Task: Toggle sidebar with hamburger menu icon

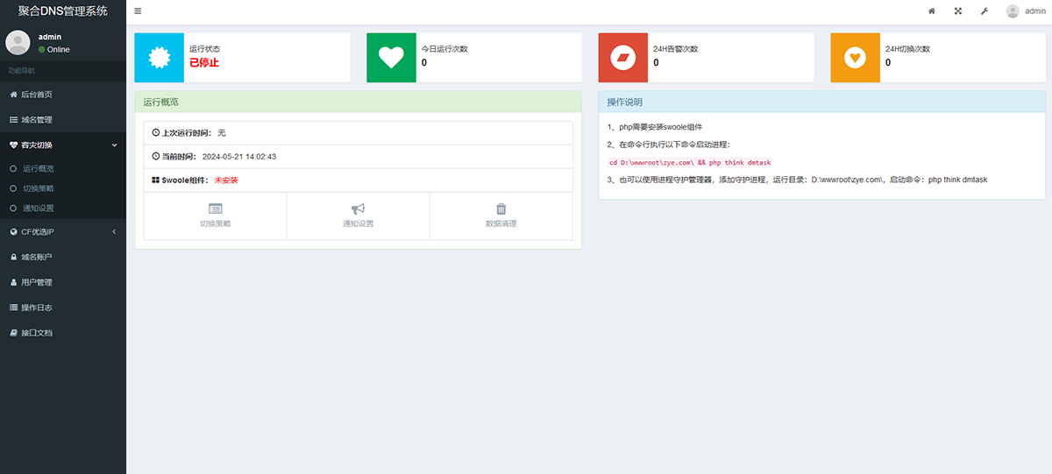Action: tap(138, 11)
